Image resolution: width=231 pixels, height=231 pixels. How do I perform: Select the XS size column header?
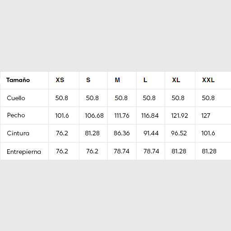pos(60,80)
